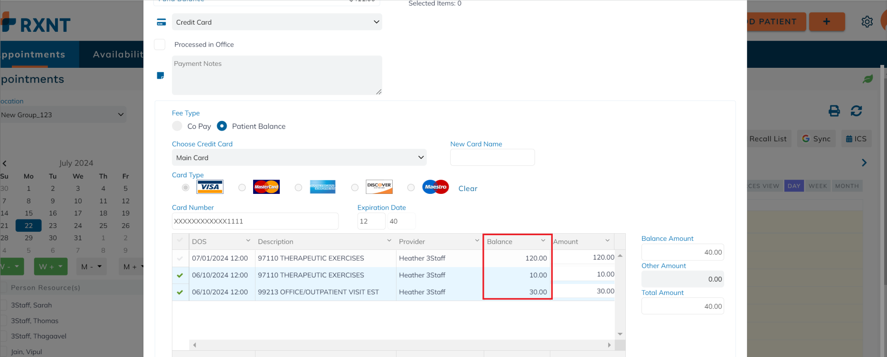The height and width of the screenshot is (357, 887).
Task: Open the Balance column filter arrow
Action: coord(543,241)
